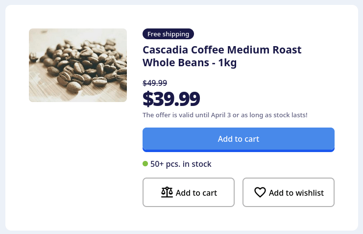Click the green in-stock indicator dot

pos(145,164)
